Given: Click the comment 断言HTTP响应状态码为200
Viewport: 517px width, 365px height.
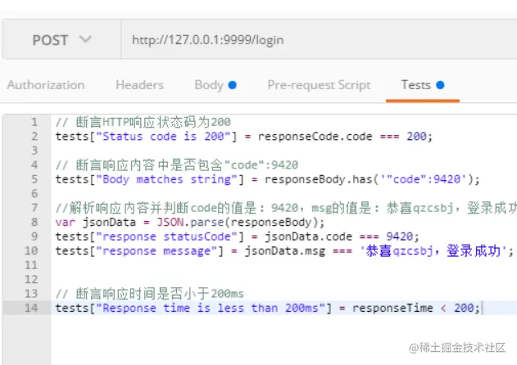Looking at the screenshot, I should (x=143, y=122).
